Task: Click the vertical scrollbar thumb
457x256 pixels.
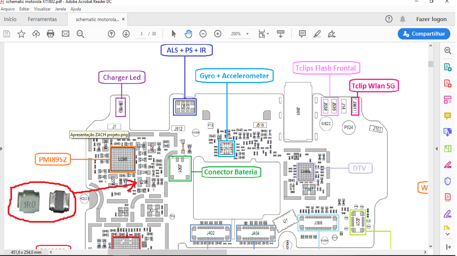Action: point(431,64)
